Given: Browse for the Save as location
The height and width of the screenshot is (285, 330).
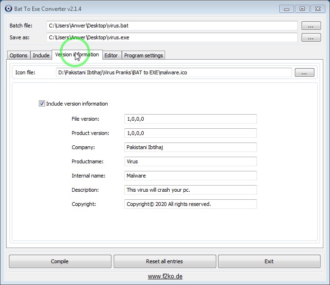Looking at the screenshot, I should (x=311, y=37).
